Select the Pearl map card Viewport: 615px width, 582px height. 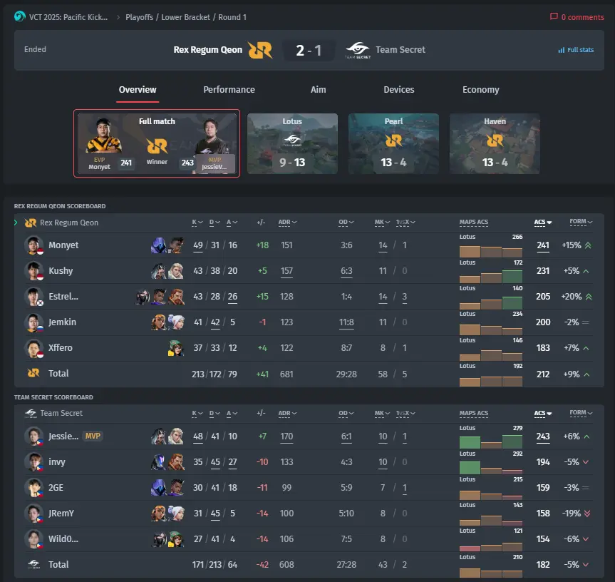click(x=394, y=143)
